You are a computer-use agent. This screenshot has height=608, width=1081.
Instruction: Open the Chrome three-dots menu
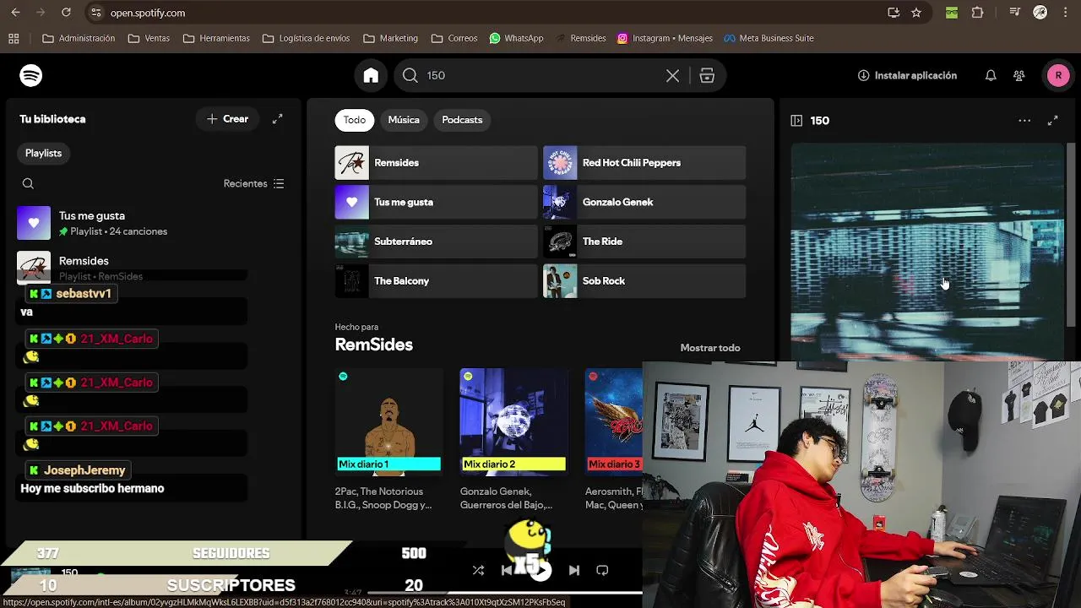coord(1066,13)
